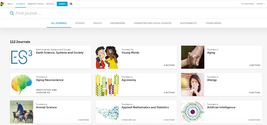Select the Sustainability tab
This screenshot has width=267, height=125.
189,23
